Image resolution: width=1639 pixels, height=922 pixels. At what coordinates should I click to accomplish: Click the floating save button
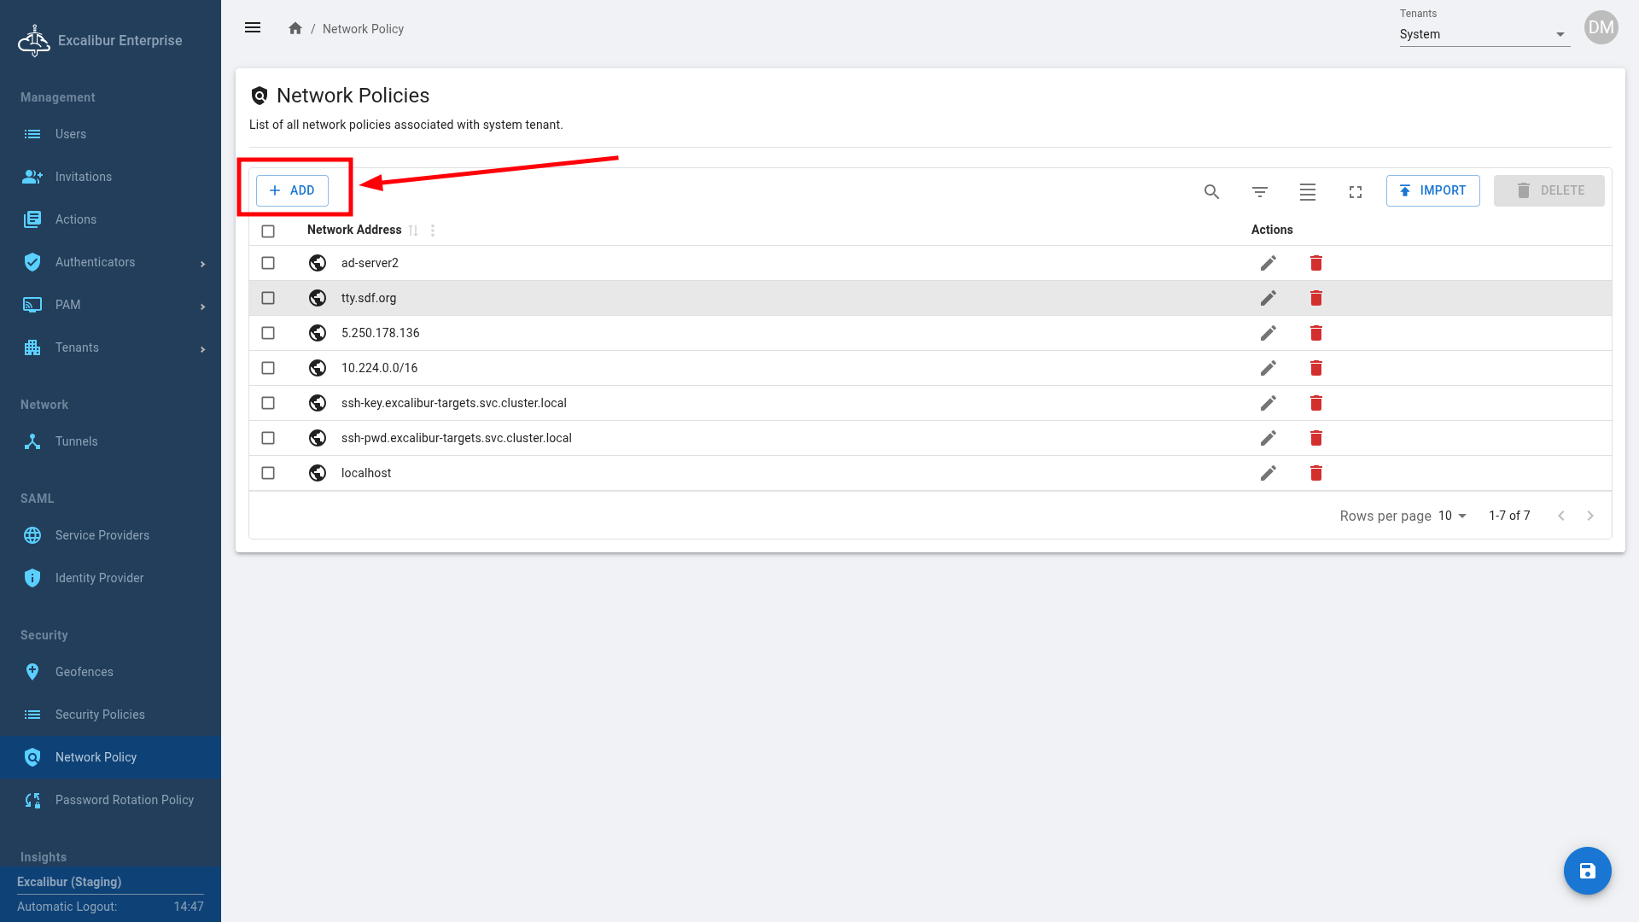pos(1587,871)
